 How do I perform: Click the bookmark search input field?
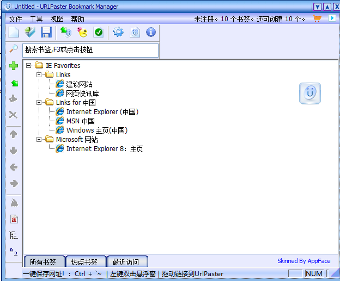coord(90,51)
